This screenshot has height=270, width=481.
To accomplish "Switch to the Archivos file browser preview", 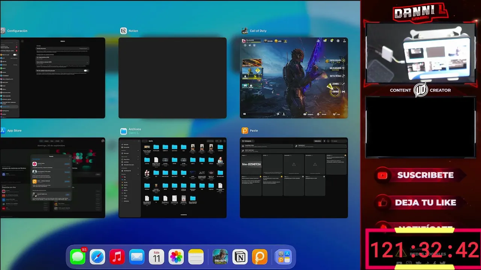I will click(172, 178).
